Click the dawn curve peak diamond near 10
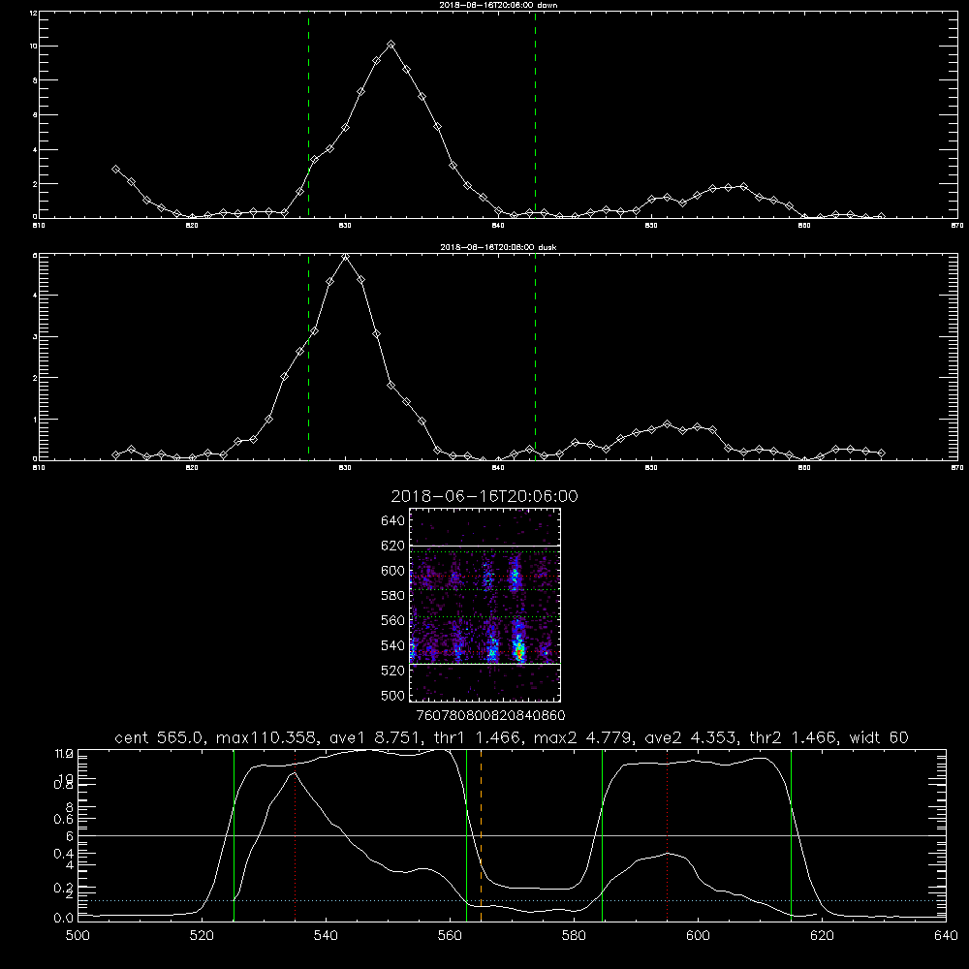This screenshot has height=969, width=969. 391,45
